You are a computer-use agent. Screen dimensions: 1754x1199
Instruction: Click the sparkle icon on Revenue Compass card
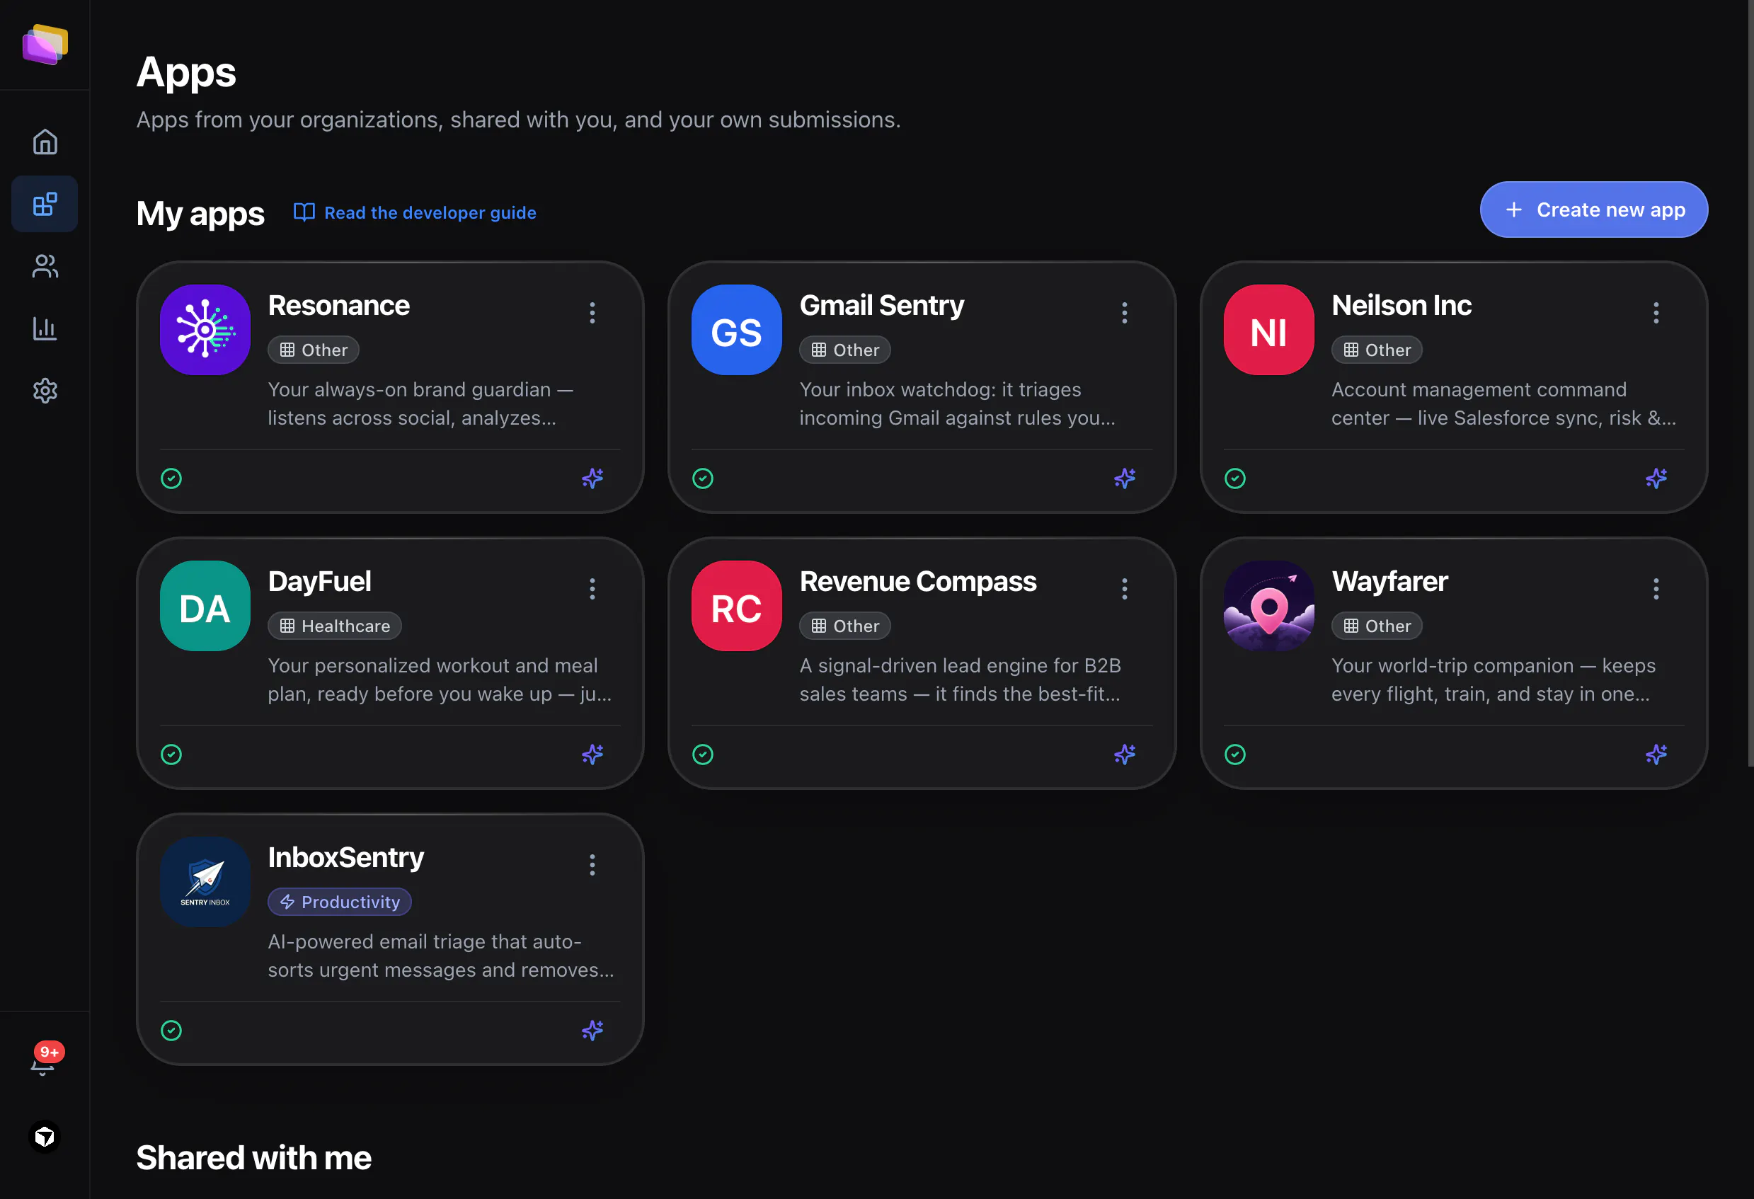point(1125,755)
